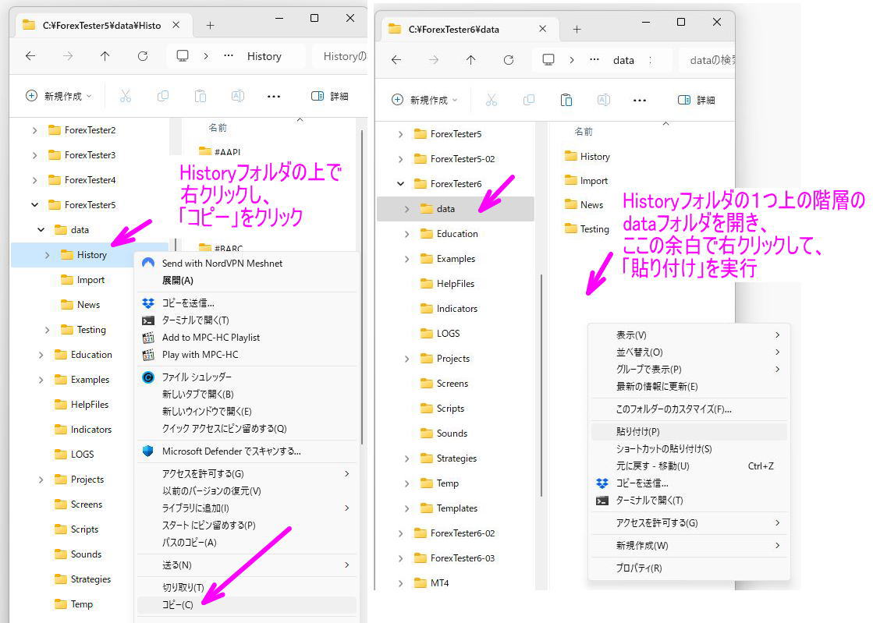Refresh the right Explorer window
The image size is (873, 623).
pos(509,60)
